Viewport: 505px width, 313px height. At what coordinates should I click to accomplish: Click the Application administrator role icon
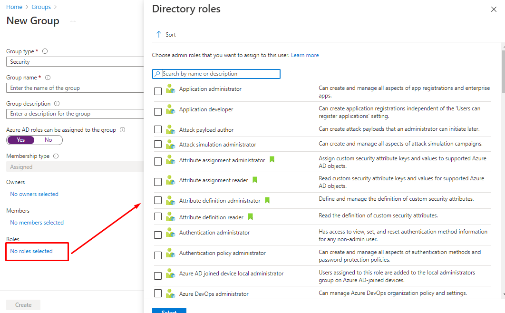tap(170, 89)
